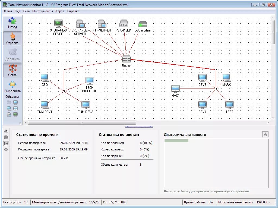This screenshot has width=278, height=208.
Task: Click the IMAC1 computer icon
Action: [175, 89]
